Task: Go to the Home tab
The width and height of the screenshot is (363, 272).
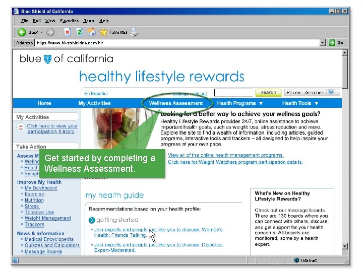Action: (44, 103)
